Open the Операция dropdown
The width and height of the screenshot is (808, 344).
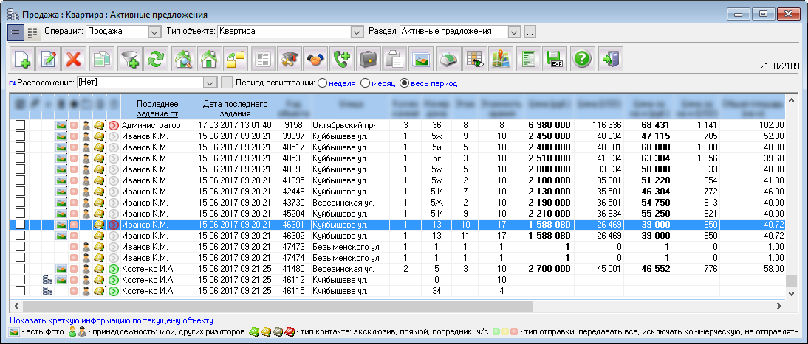point(154,32)
